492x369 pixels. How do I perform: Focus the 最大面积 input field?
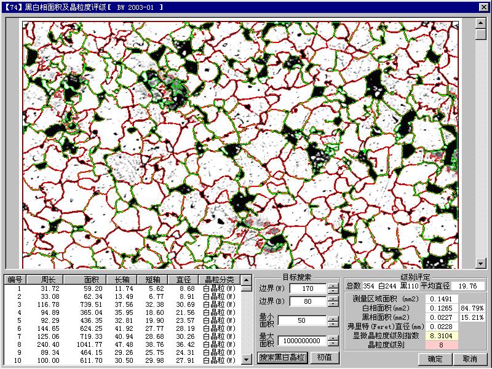click(x=301, y=341)
